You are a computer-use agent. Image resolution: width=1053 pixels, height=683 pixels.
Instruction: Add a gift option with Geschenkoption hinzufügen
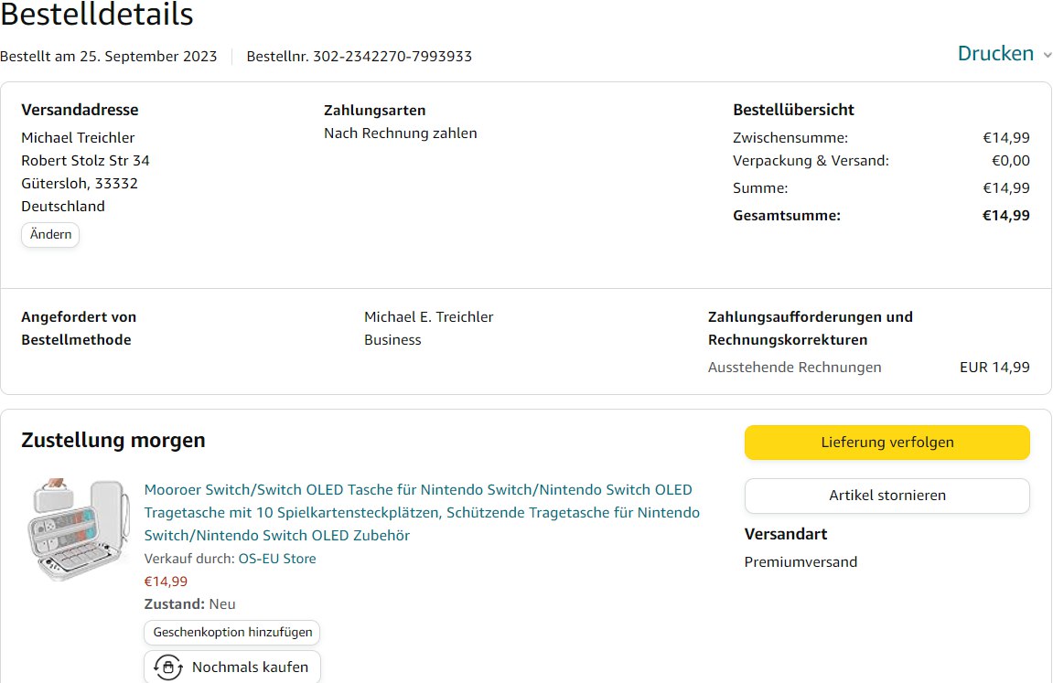pos(232,632)
